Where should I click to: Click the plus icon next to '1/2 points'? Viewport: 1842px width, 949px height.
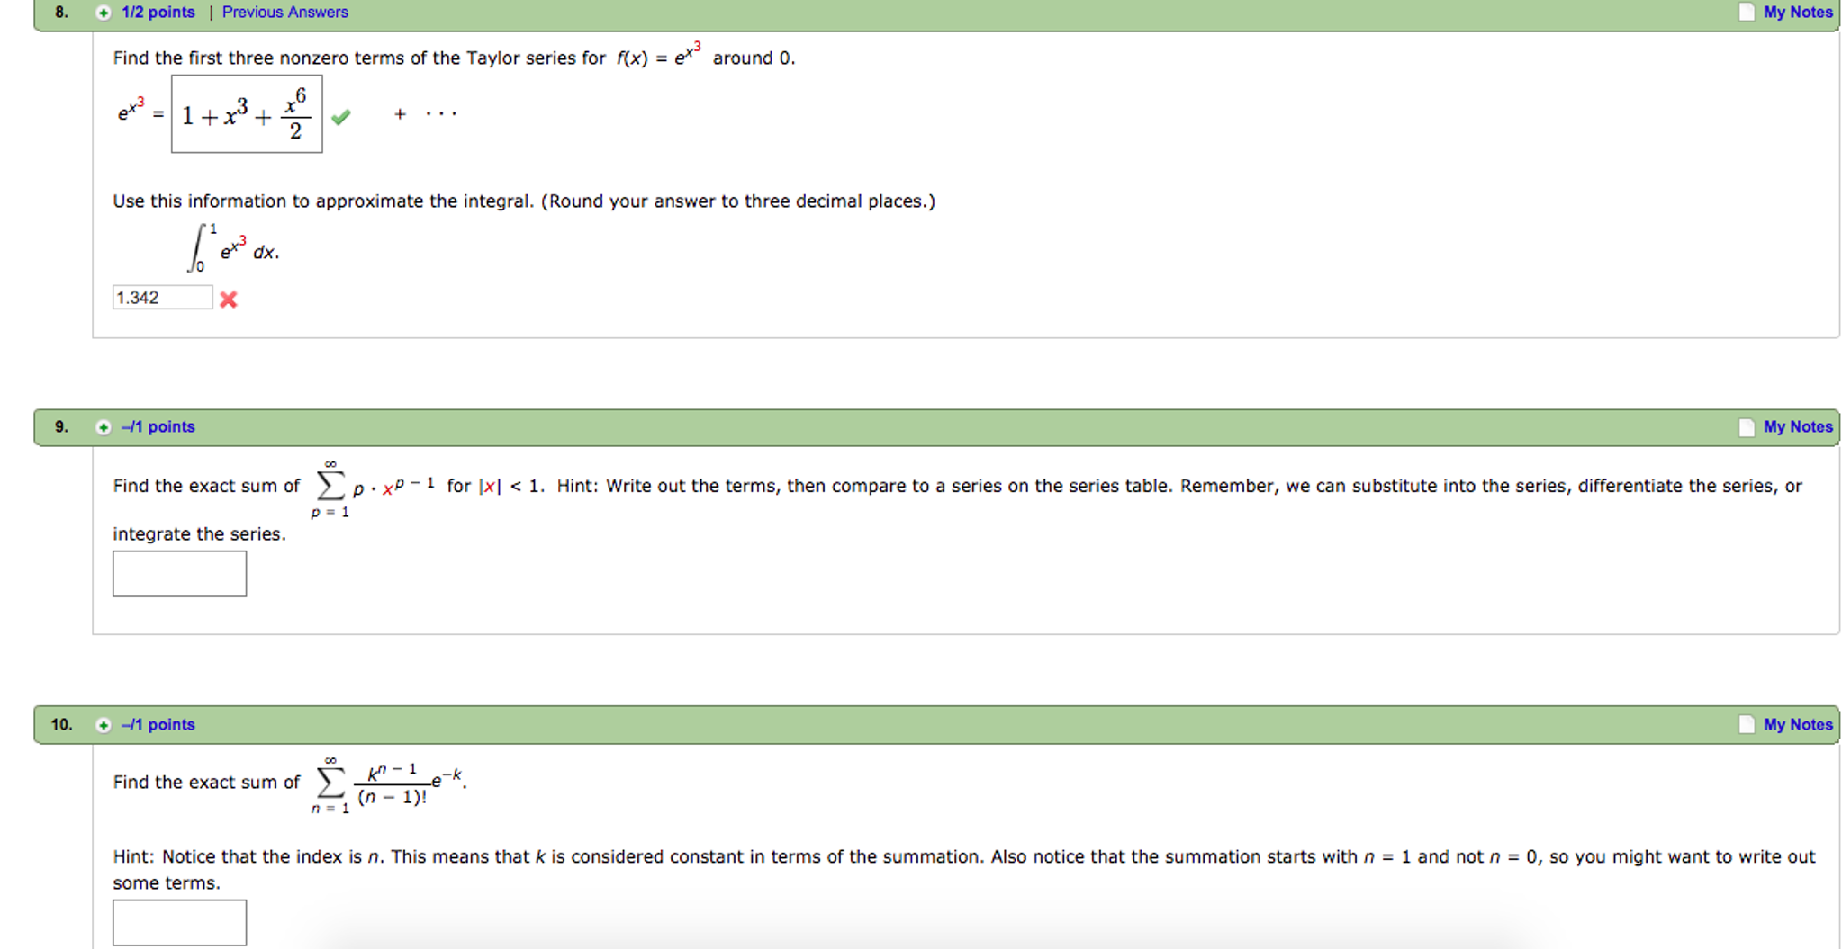(x=101, y=12)
